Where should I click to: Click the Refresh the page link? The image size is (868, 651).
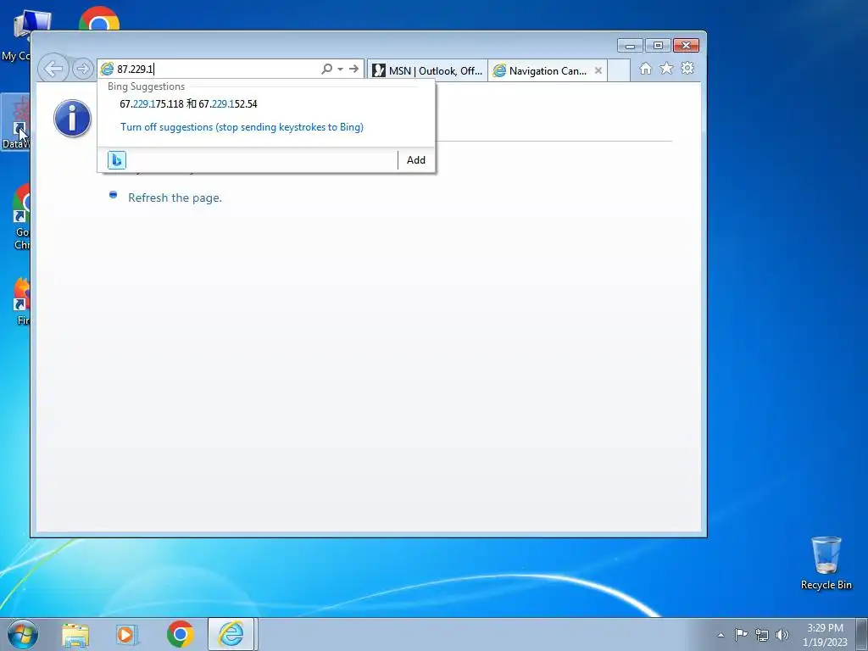175,198
